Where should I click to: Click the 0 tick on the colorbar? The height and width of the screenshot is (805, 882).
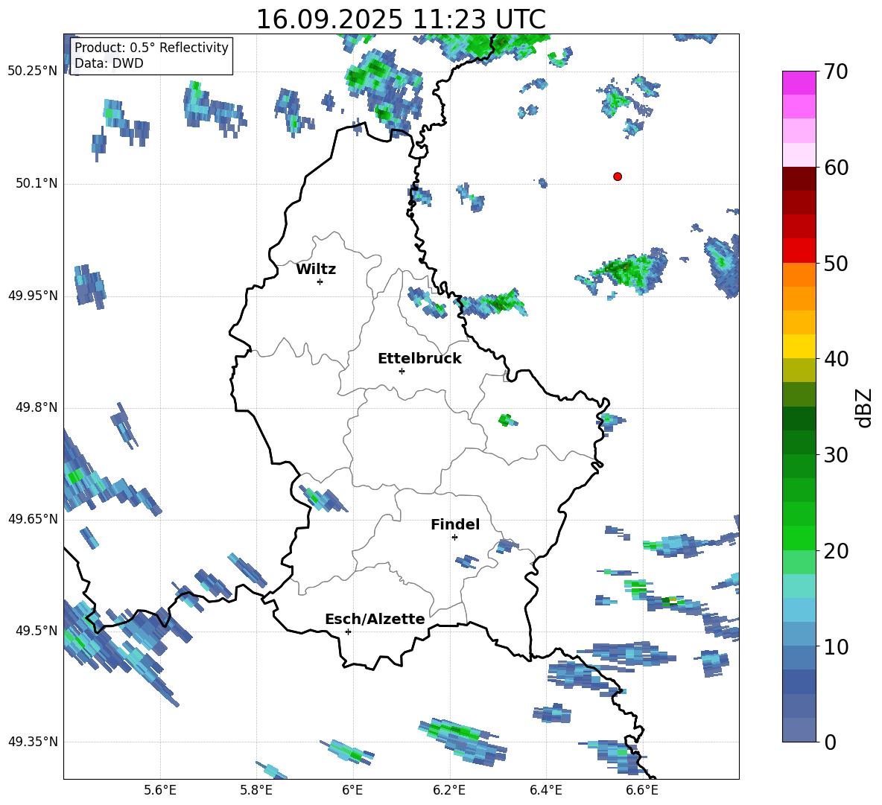click(x=830, y=742)
